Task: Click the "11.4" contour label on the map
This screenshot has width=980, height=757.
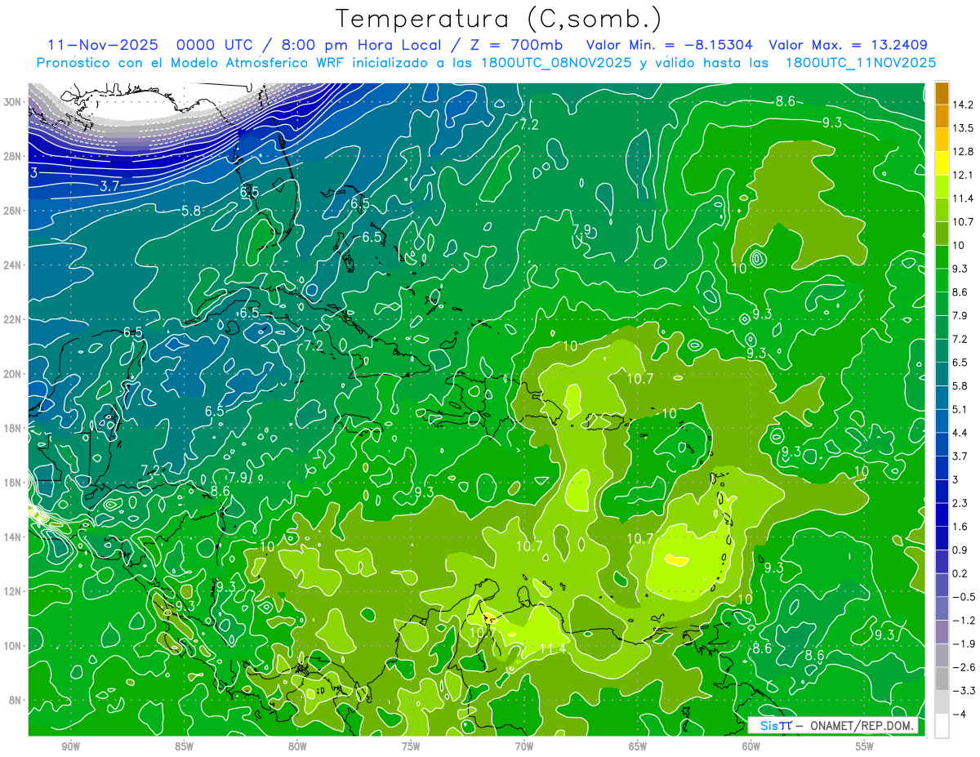Action: [x=553, y=648]
